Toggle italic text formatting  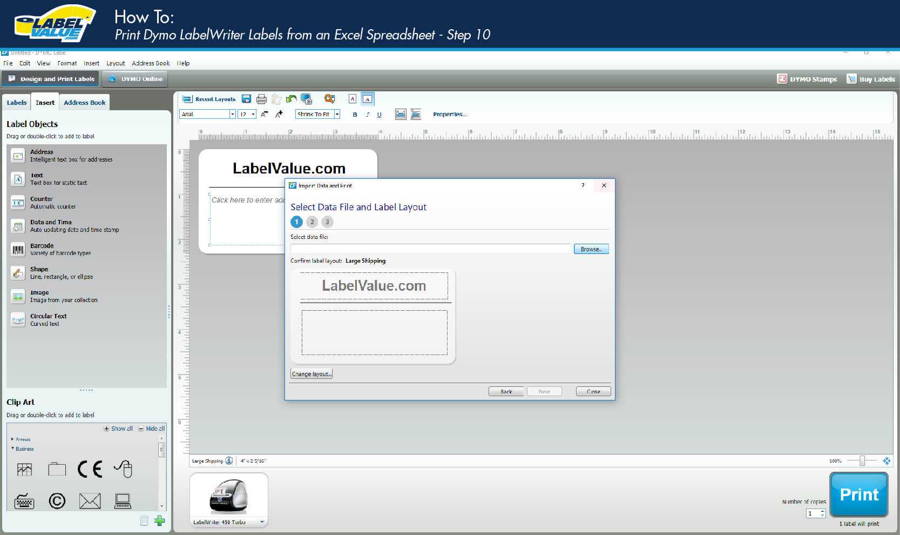pyautogui.click(x=367, y=115)
